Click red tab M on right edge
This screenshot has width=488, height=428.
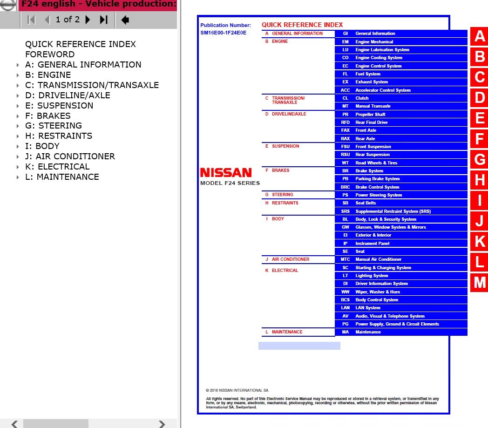tap(479, 283)
